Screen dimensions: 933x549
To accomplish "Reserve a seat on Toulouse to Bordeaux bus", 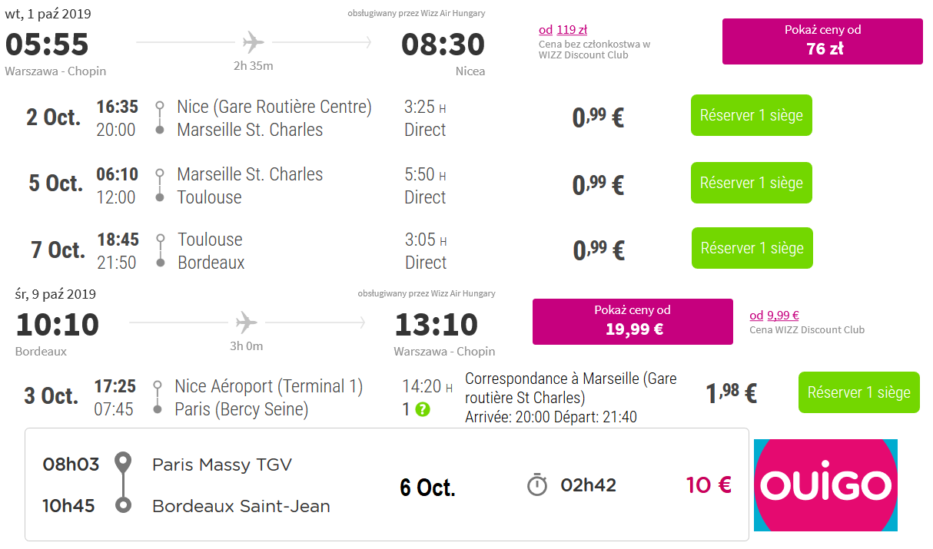I will 752,248.
